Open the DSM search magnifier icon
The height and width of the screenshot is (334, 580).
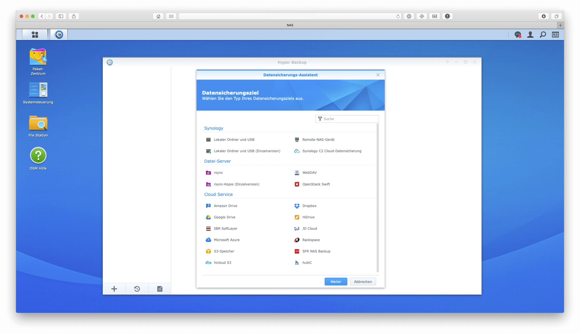point(543,35)
